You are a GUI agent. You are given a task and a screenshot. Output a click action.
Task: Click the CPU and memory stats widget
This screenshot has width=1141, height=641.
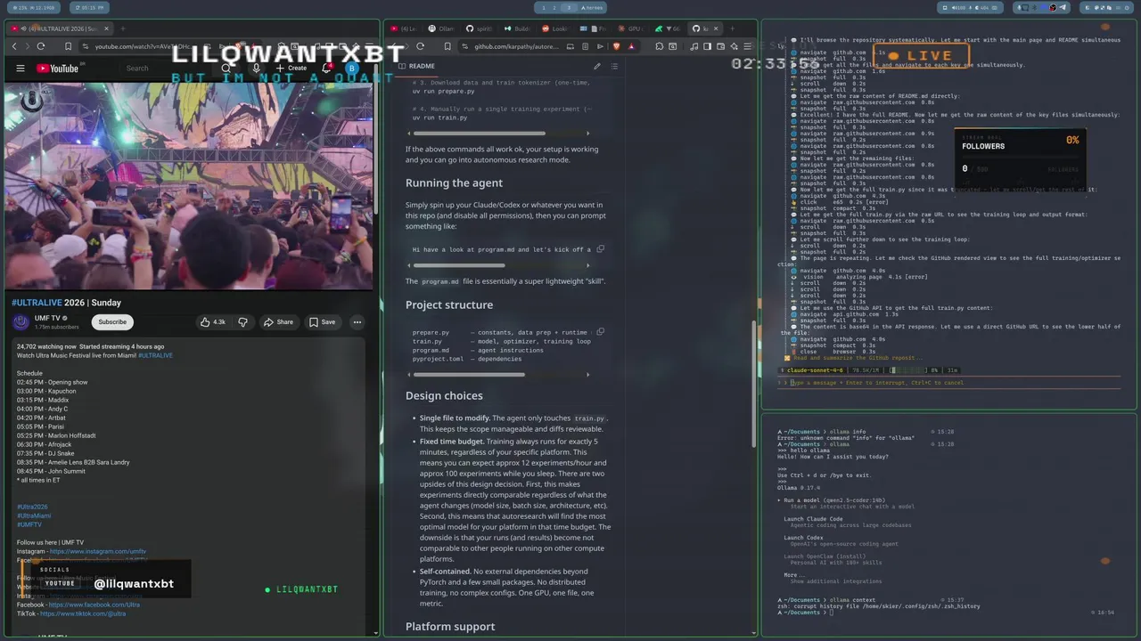tap(35, 8)
